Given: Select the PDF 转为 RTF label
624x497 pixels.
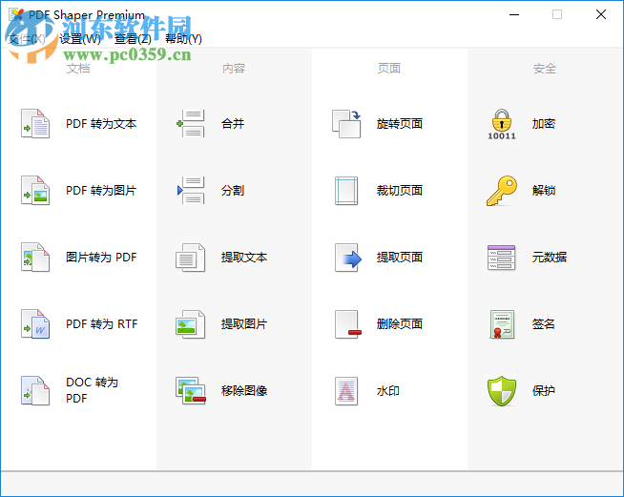Looking at the screenshot, I should 101,324.
